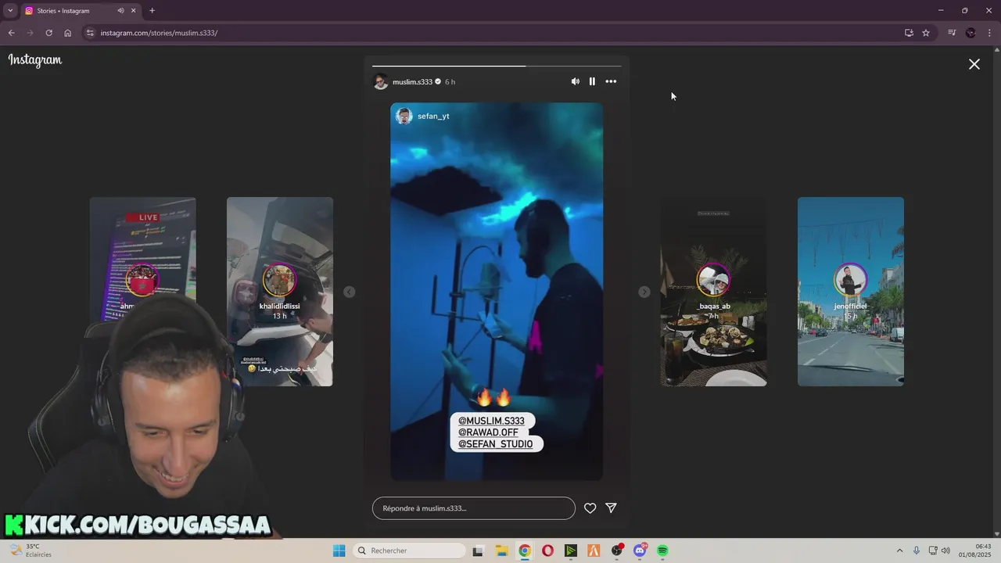Reload the Instagram page
1001x563 pixels.
pos(48,33)
